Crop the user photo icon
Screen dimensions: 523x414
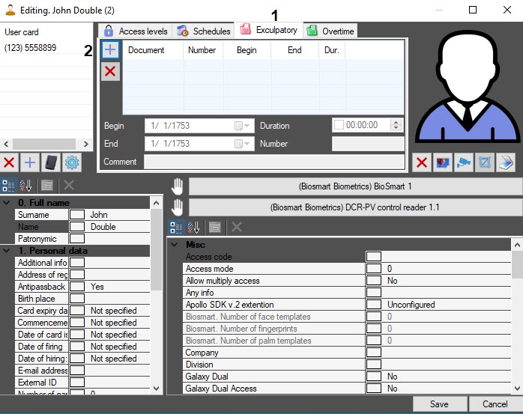[484, 162]
